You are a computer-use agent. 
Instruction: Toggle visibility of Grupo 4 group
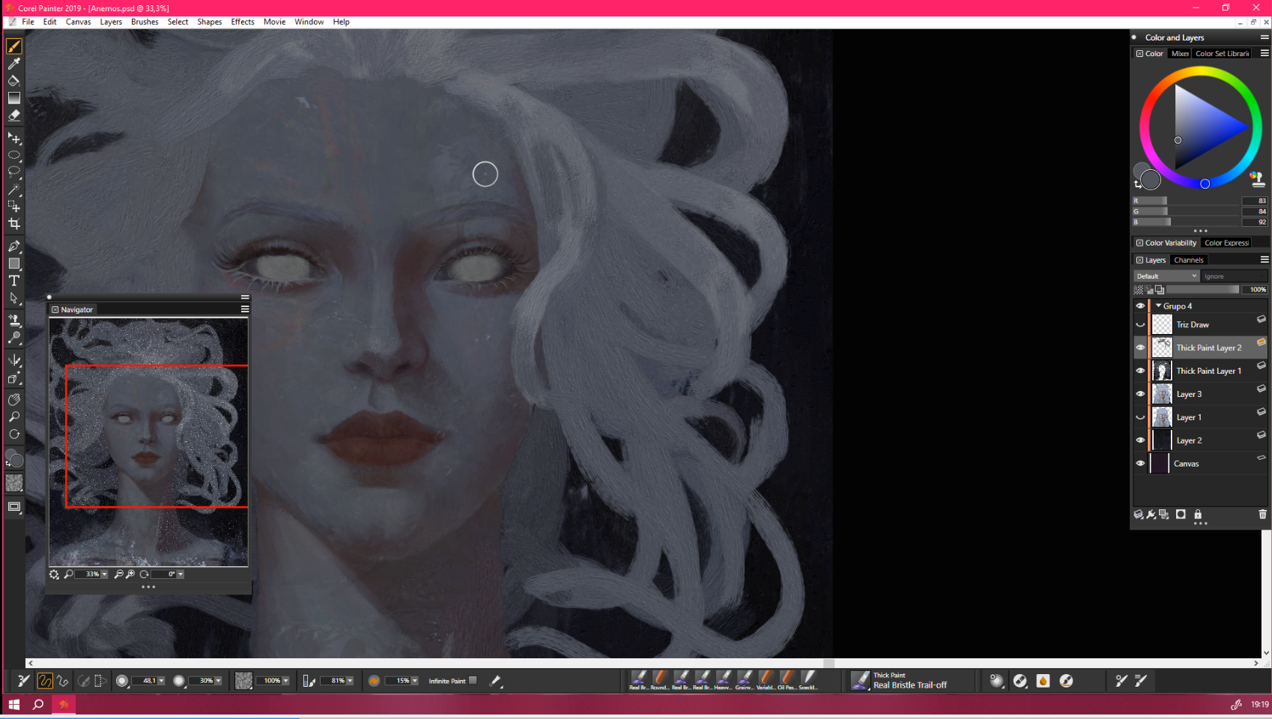(x=1140, y=306)
